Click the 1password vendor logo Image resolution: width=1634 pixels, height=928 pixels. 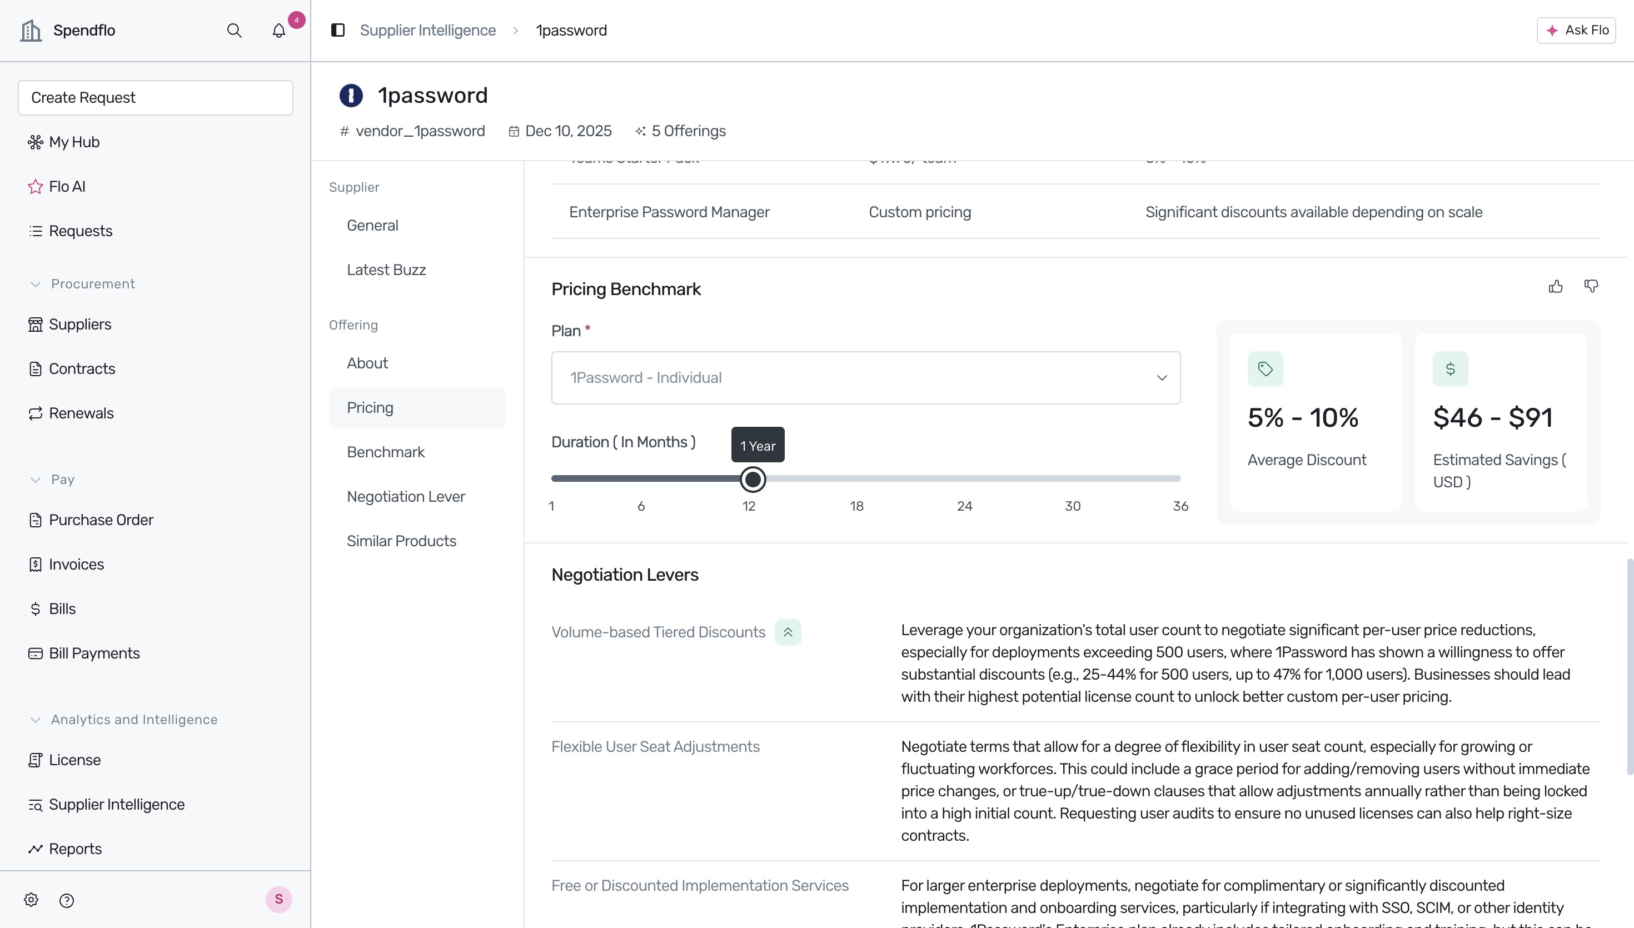tap(351, 96)
